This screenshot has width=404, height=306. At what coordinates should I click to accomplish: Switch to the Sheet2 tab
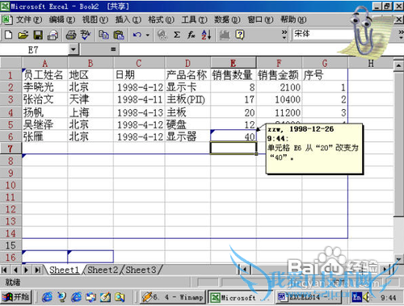click(103, 270)
